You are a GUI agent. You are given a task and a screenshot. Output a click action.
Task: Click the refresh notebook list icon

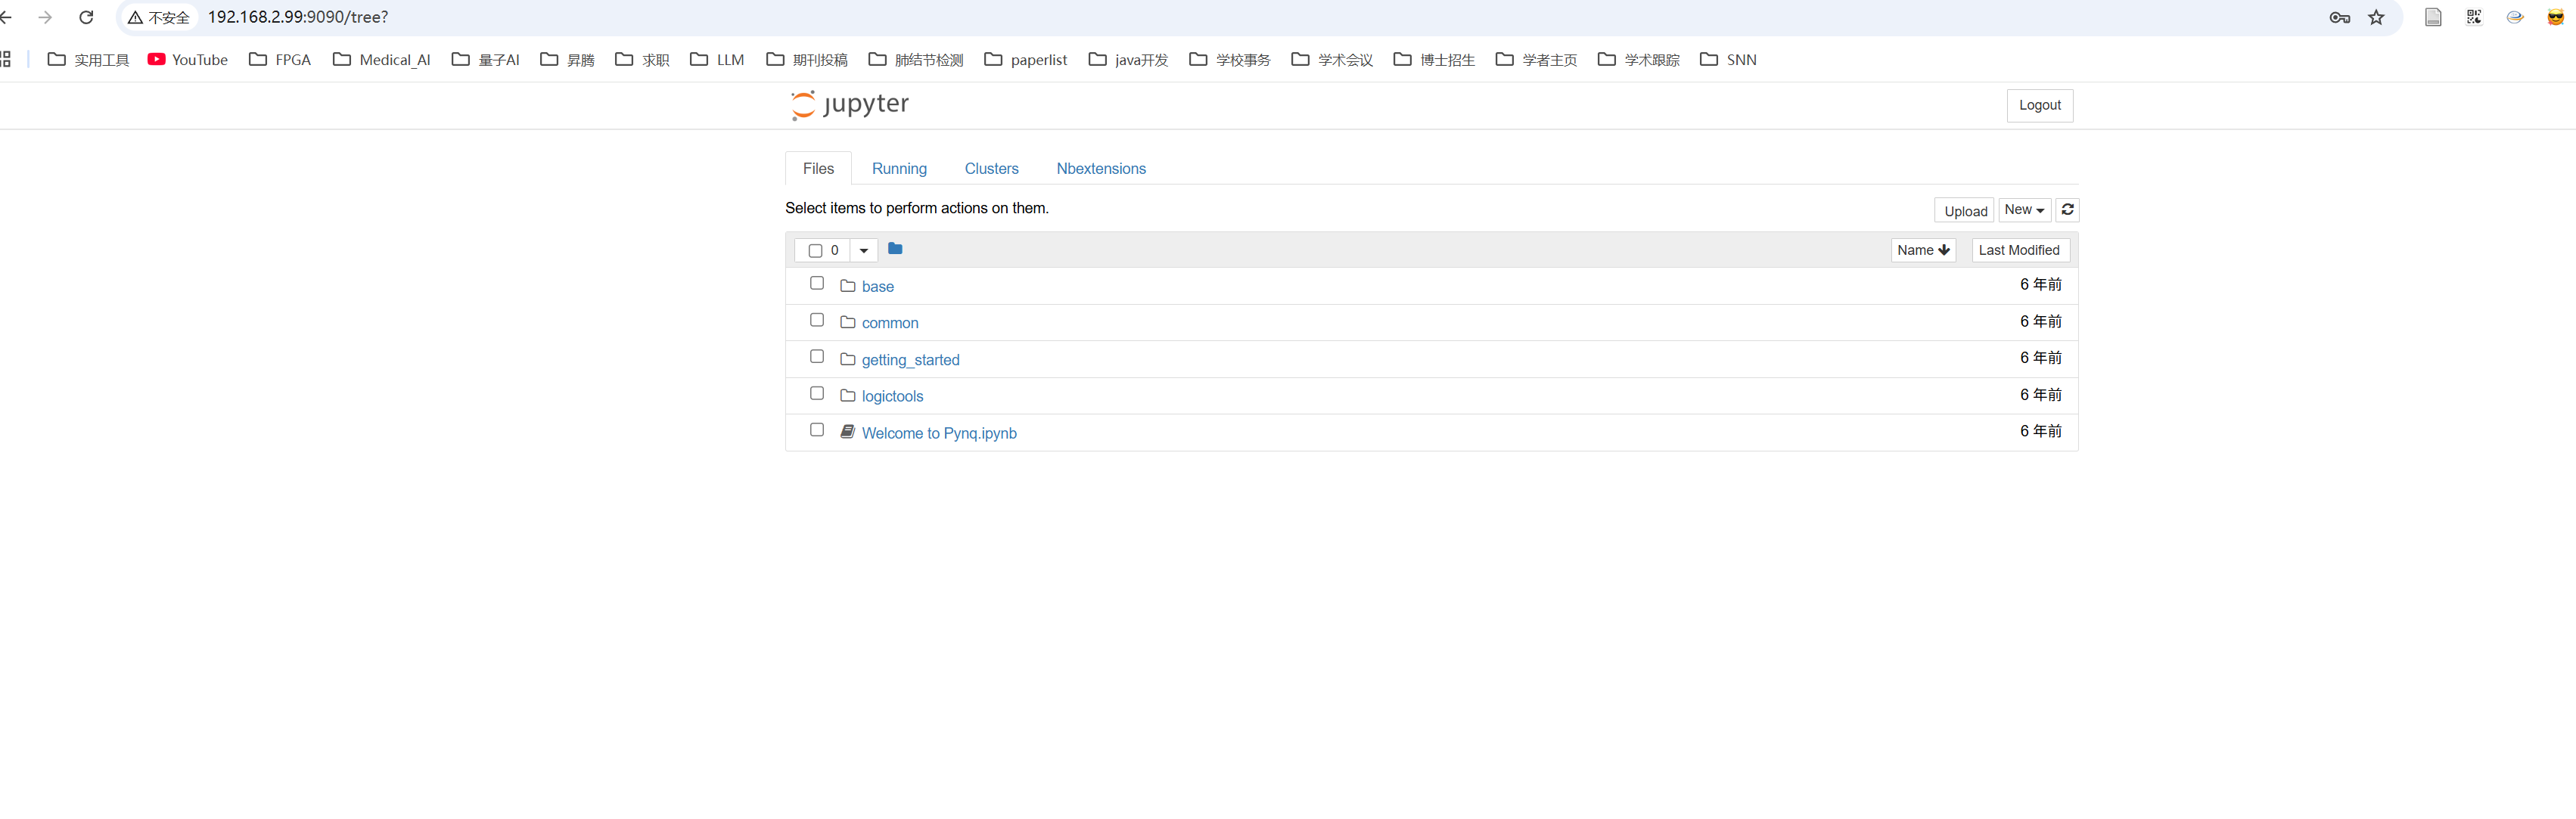pyautogui.click(x=2067, y=210)
